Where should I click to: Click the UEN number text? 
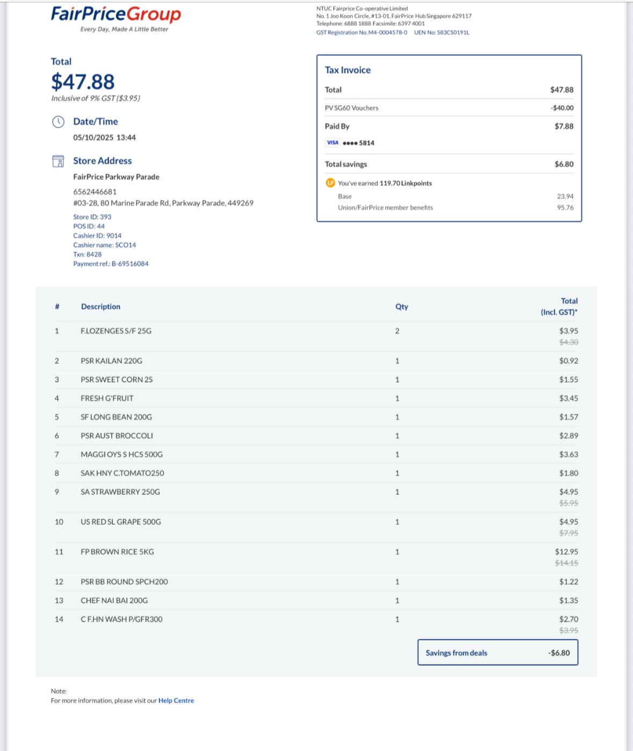click(441, 33)
